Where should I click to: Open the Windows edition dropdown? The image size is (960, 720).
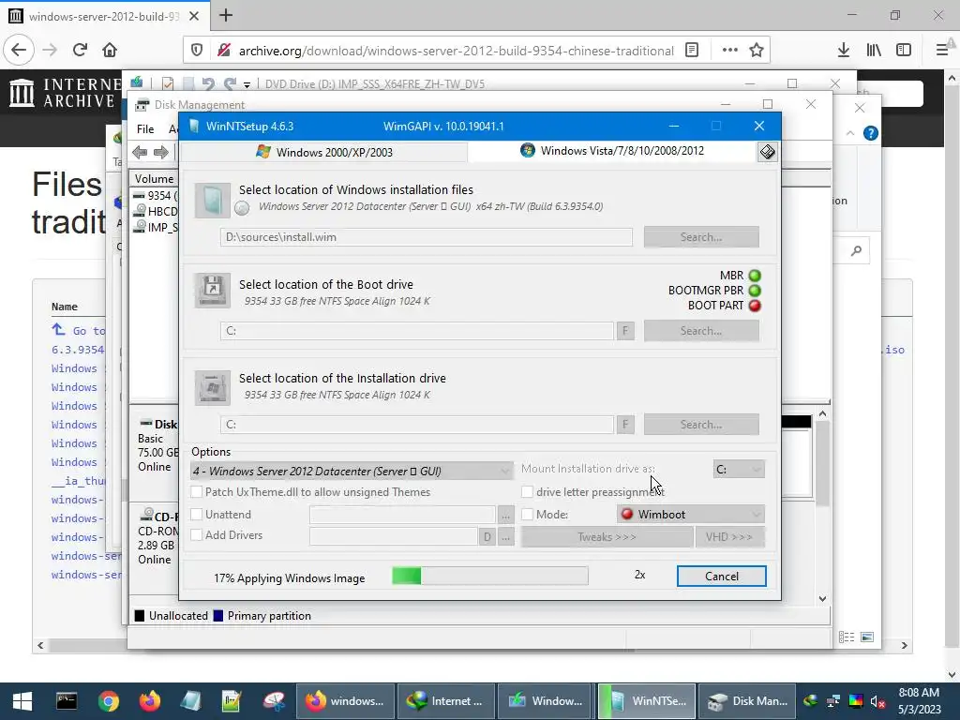click(352, 471)
